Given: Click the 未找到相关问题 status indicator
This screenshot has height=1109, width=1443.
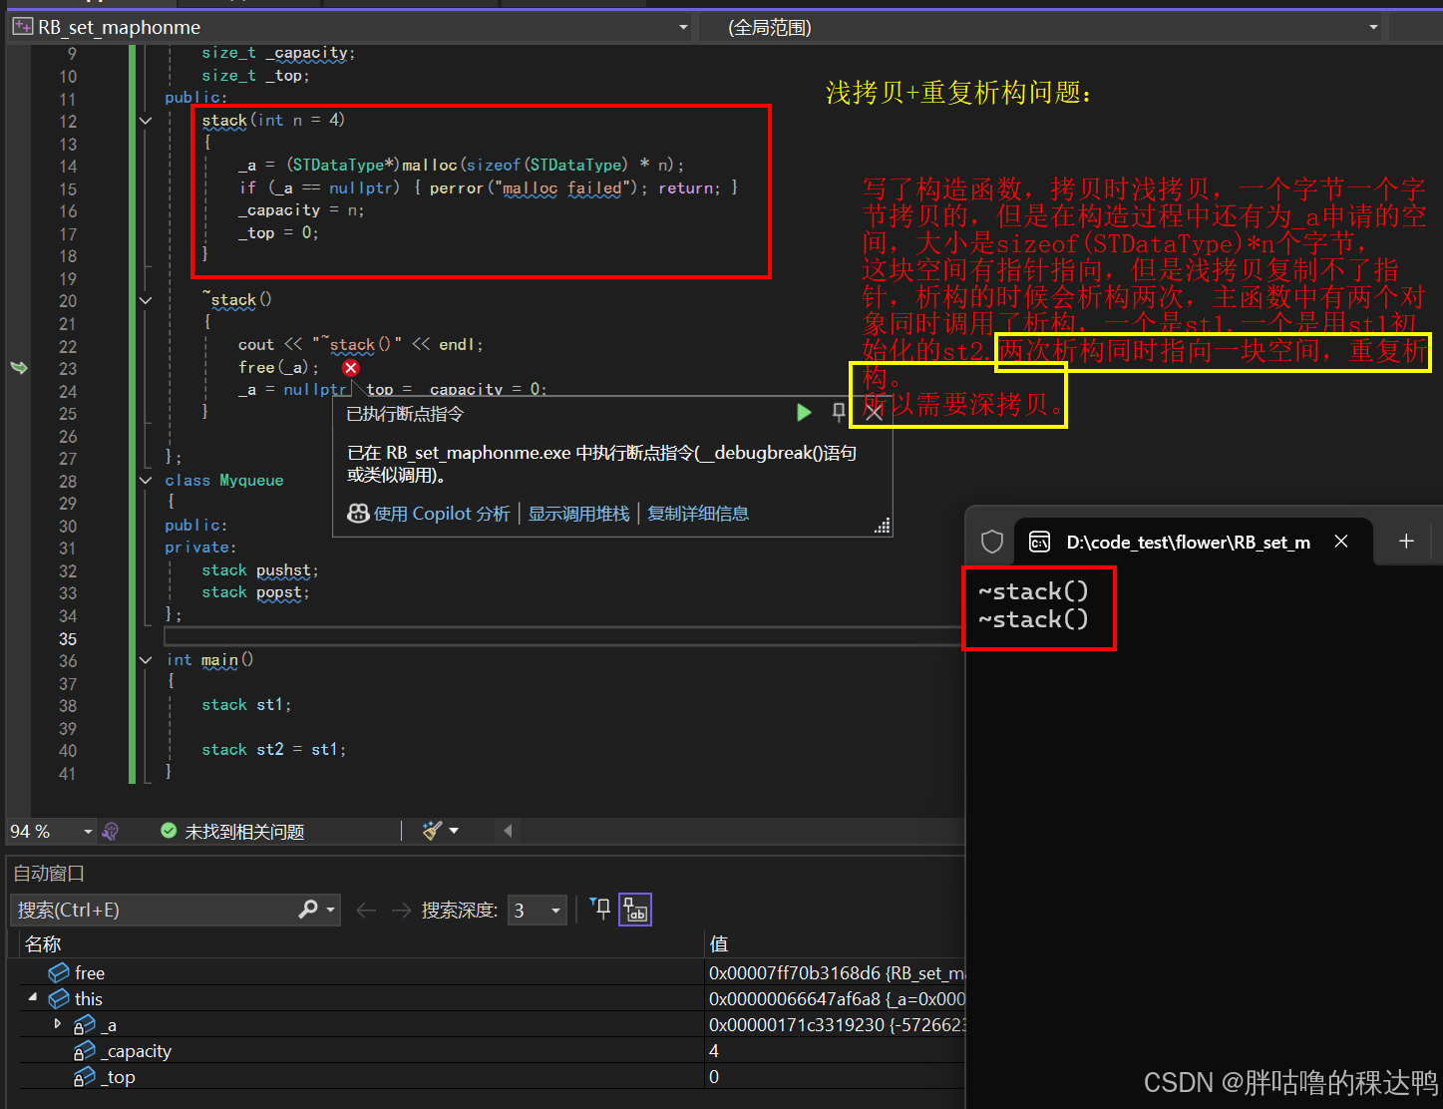Looking at the screenshot, I should tap(232, 831).
